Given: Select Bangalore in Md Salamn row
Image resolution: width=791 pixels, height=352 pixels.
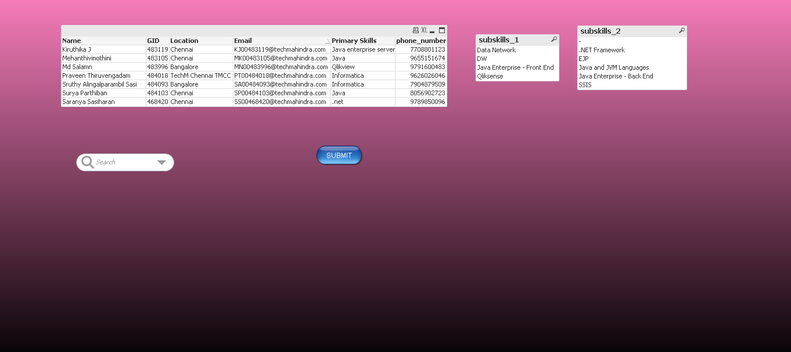Looking at the screenshot, I should 201,67.
